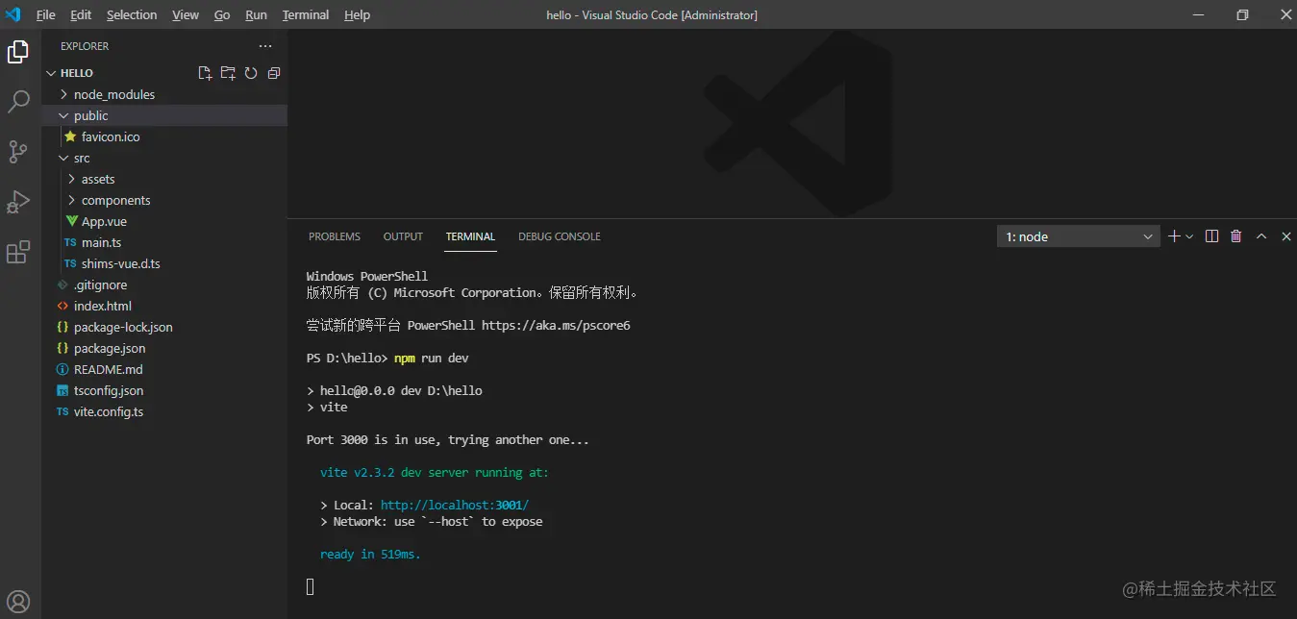
Task: Open the File menu
Action: pyautogui.click(x=46, y=14)
